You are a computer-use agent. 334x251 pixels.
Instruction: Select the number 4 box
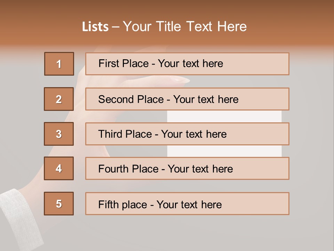[59, 168]
